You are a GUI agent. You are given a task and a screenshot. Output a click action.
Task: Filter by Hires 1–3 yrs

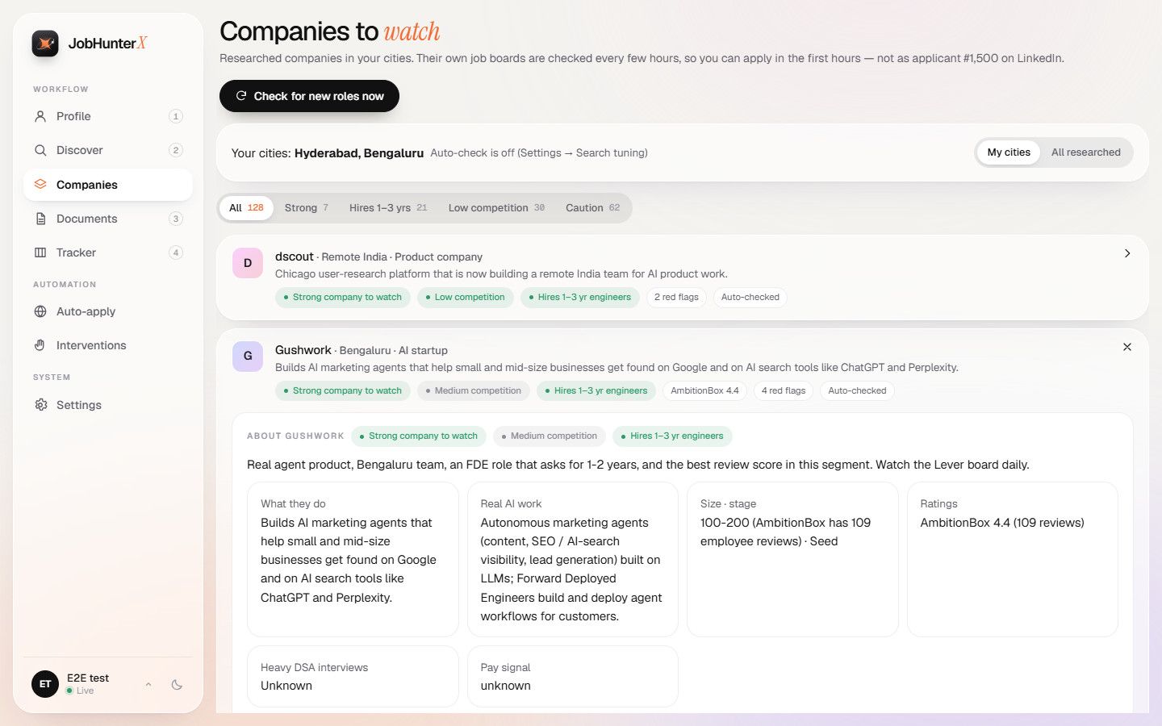[388, 208]
